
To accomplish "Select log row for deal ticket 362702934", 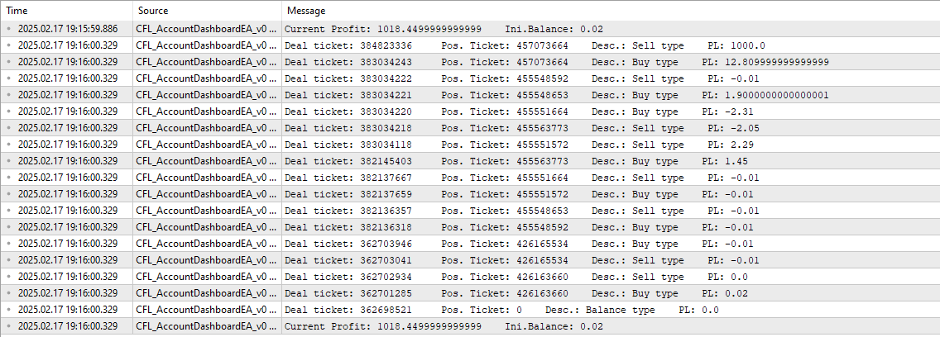I will coord(470,278).
